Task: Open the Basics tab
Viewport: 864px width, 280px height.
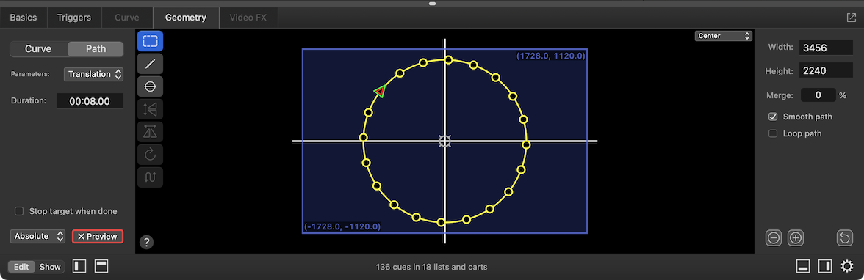Action: coord(24,18)
